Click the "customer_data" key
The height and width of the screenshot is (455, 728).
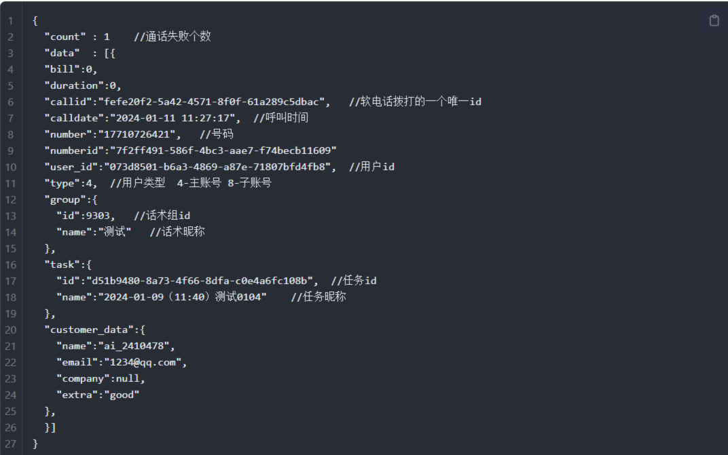87,330
